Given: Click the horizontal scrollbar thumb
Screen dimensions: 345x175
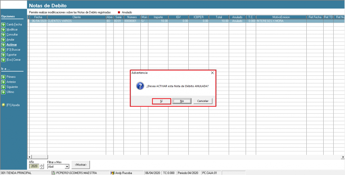Looking at the screenshot, I should [40, 157].
